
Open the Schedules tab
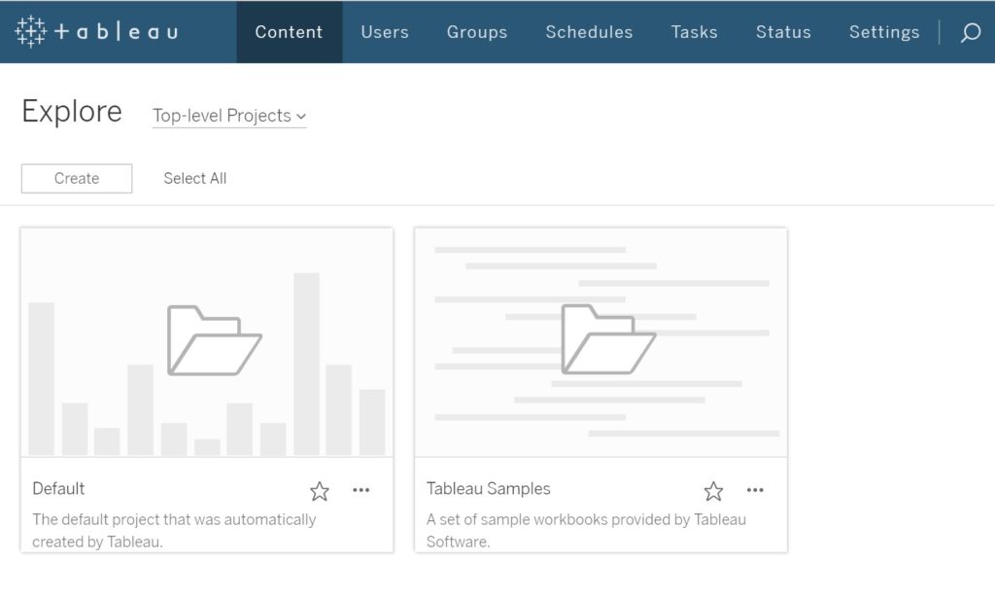click(590, 32)
